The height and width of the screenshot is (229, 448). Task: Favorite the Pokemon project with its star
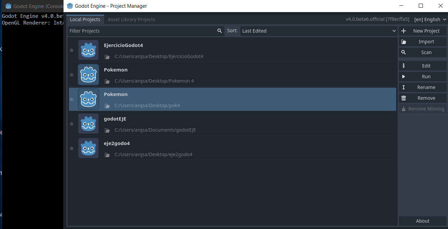pyautogui.click(x=72, y=75)
